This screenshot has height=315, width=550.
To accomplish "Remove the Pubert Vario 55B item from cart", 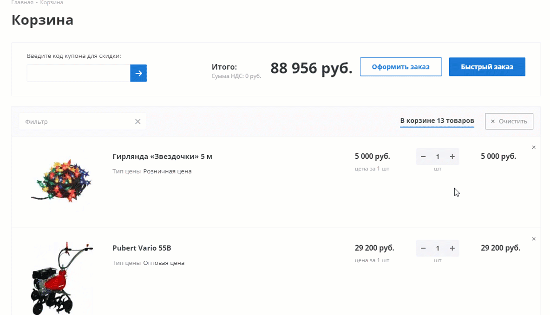I will pos(534,239).
